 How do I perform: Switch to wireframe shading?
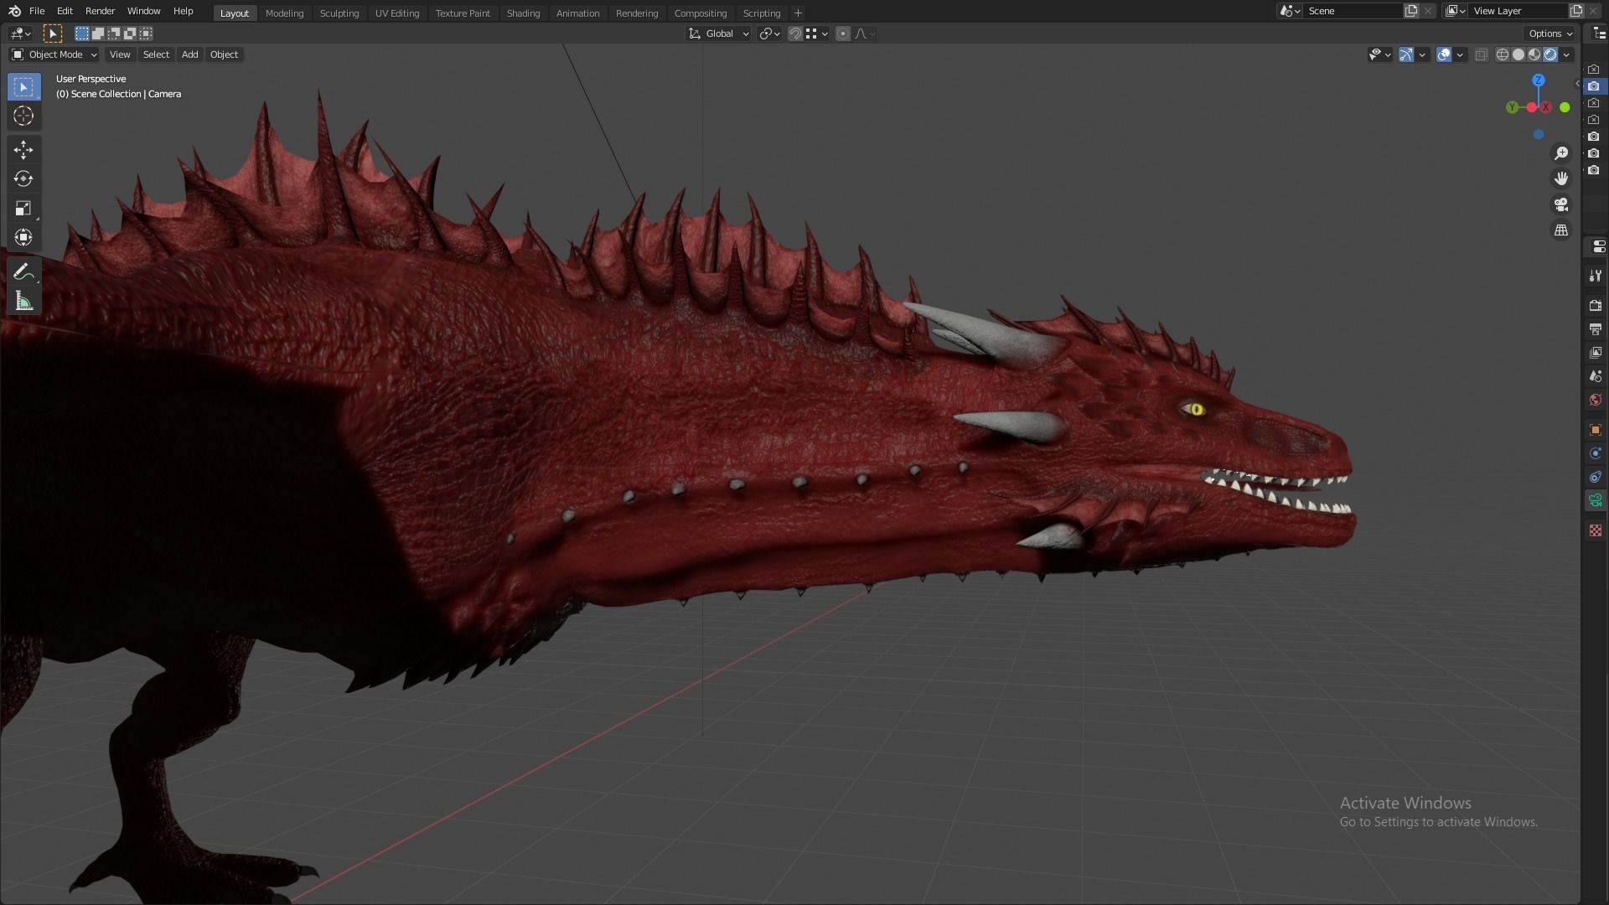[1503, 54]
